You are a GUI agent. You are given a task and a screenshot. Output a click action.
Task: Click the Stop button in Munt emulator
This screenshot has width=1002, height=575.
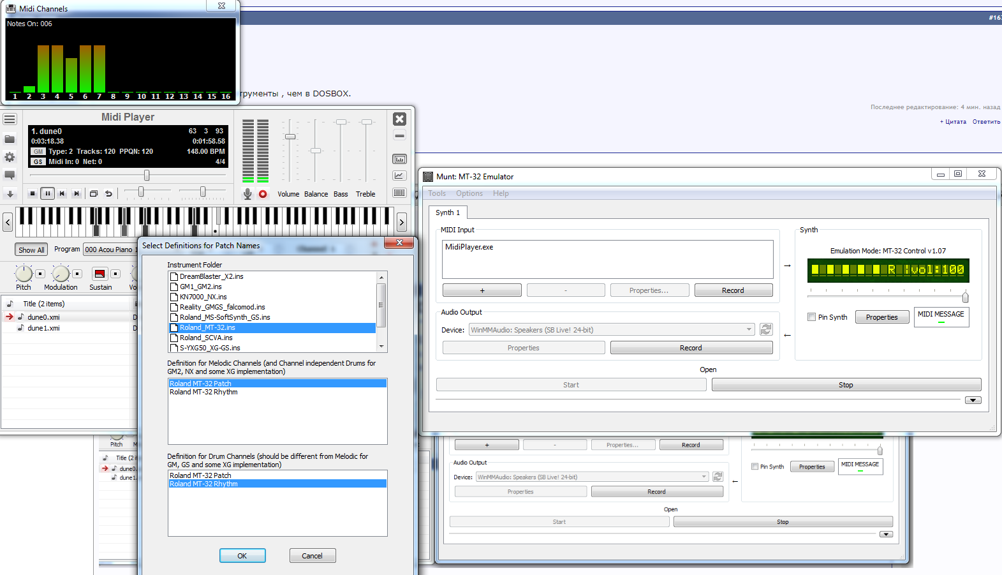[846, 385]
